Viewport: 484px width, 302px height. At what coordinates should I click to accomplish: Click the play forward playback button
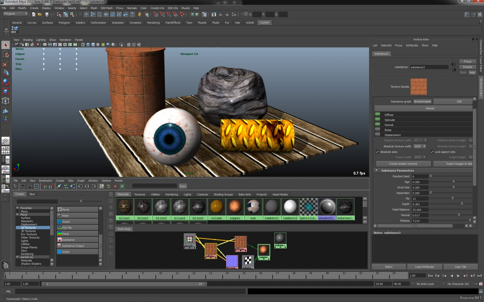point(458,276)
